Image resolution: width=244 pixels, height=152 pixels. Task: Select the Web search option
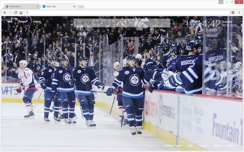(x=10, y=22)
